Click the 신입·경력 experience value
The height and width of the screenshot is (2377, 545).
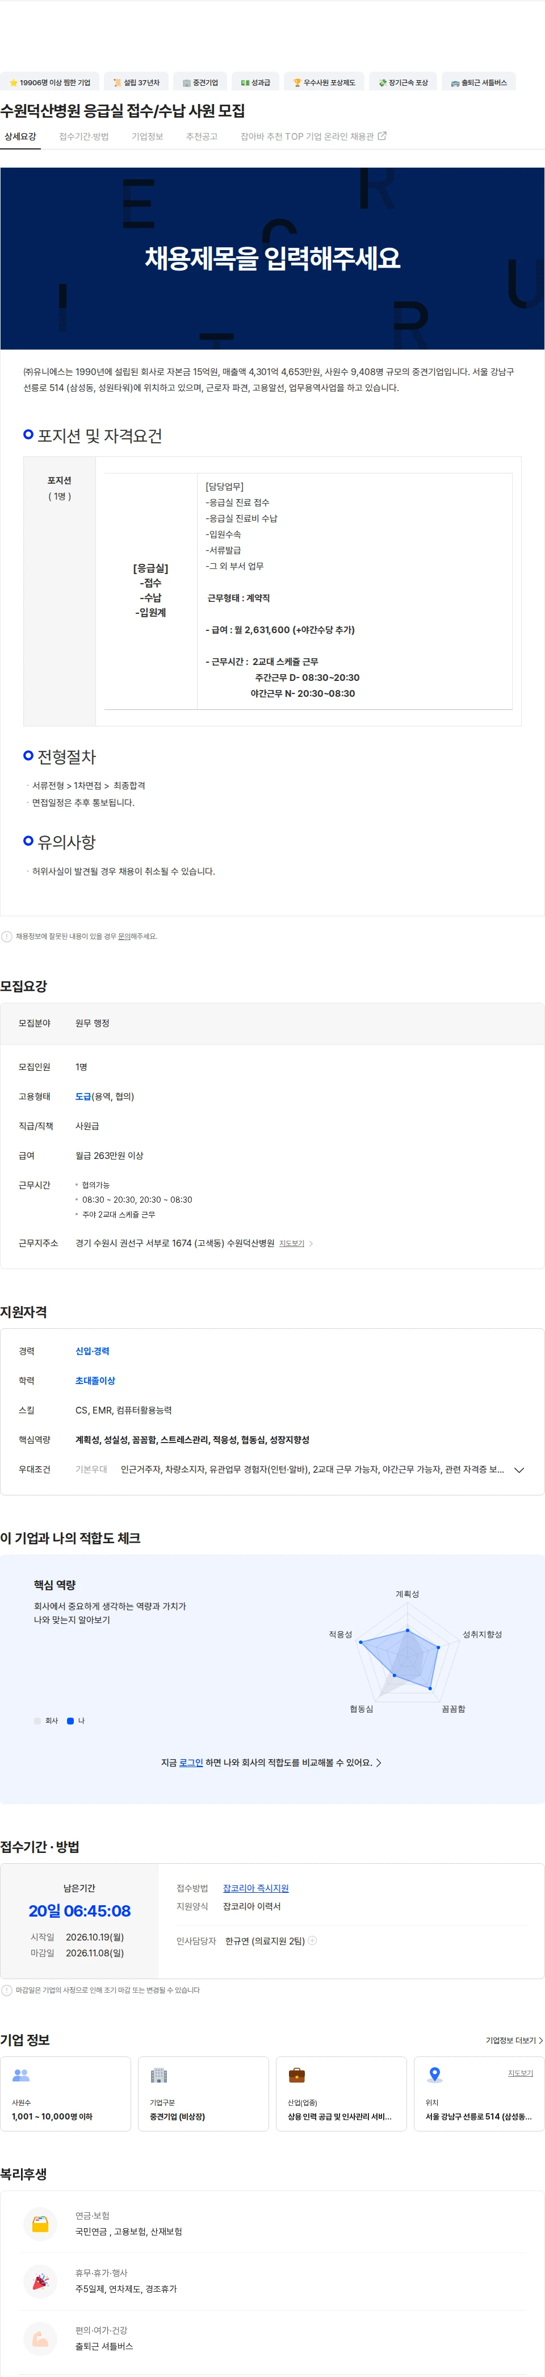pyautogui.click(x=92, y=1351)
